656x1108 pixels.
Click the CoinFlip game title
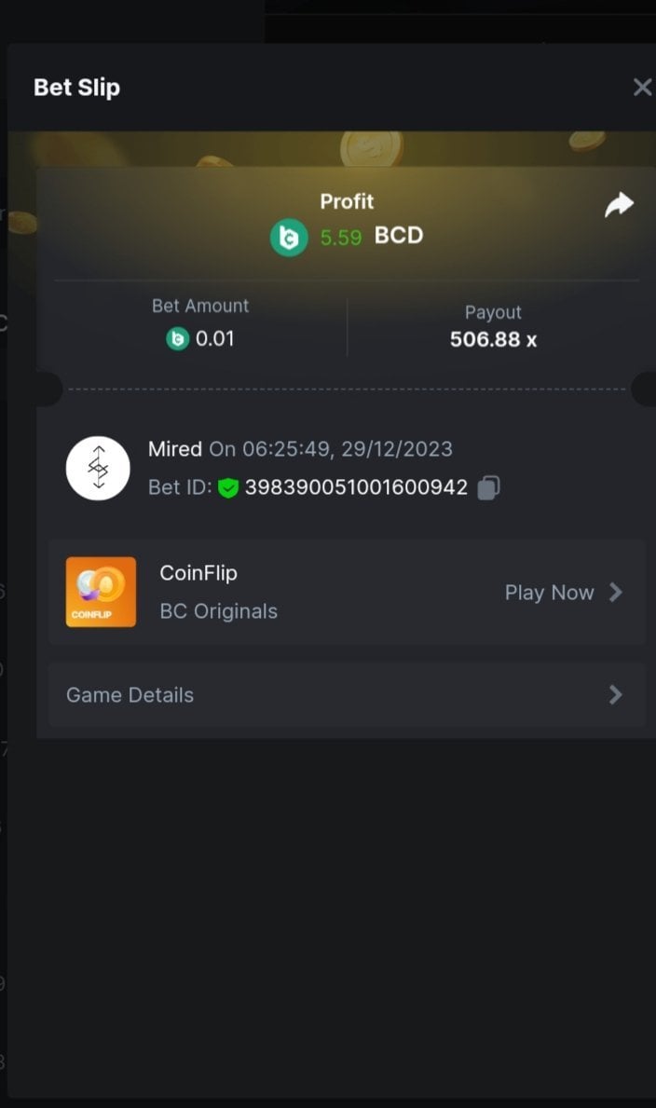(198, 573)
